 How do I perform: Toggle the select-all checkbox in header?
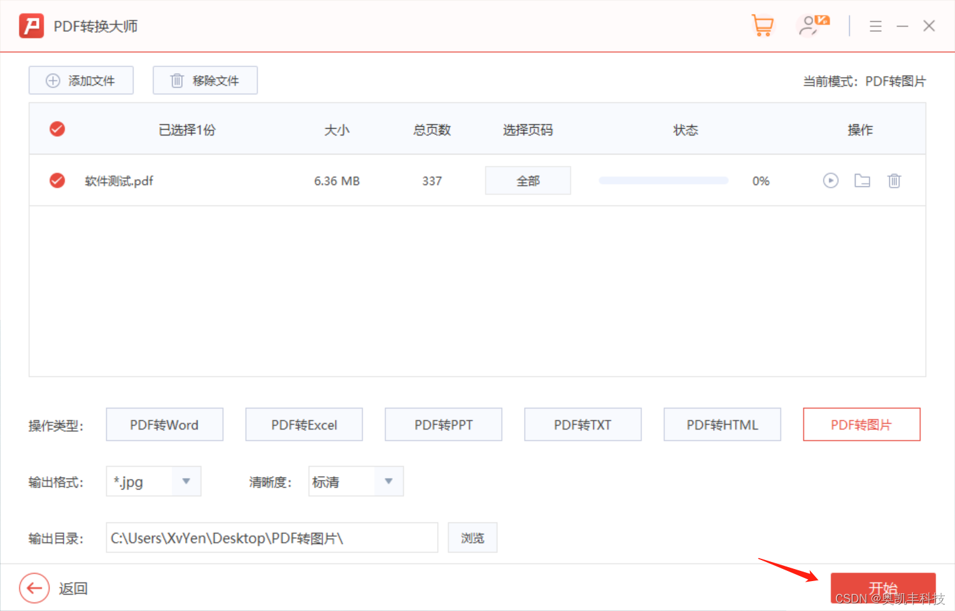pos(57,129)
